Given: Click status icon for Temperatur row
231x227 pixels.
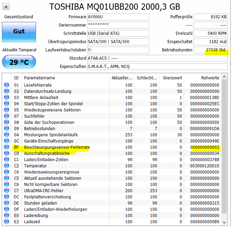Looking at the screenshot, I should 7,166.
